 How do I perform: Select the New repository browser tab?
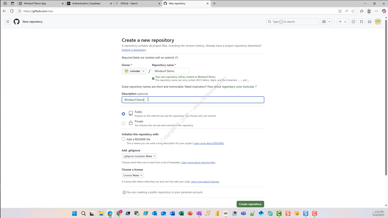pyautogui.click(x=186, y=3)
